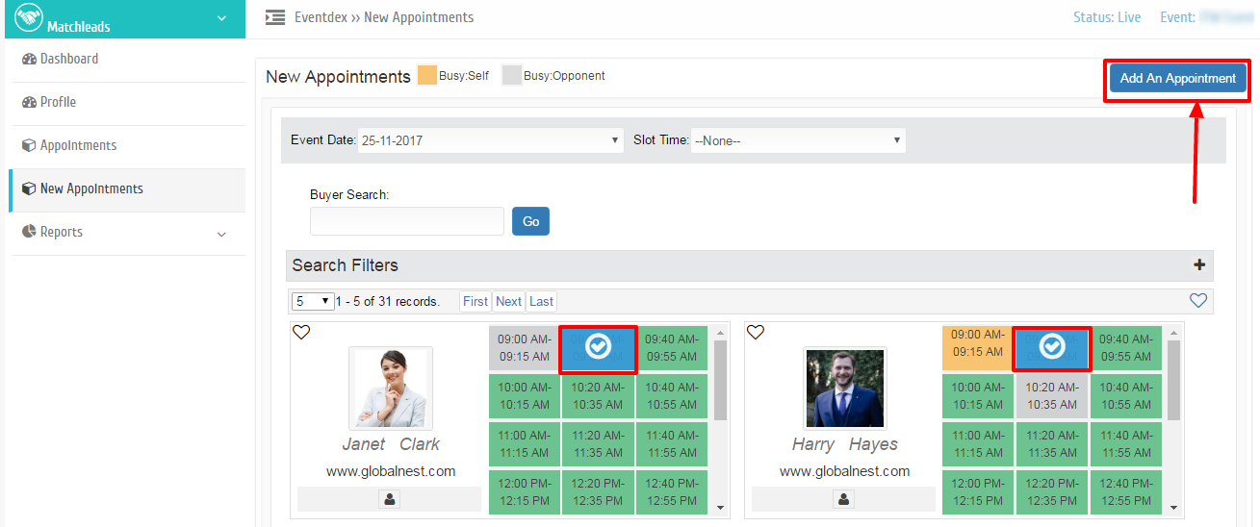Click Janet Clark's favorite heart icon

click(x=301, y=333)
